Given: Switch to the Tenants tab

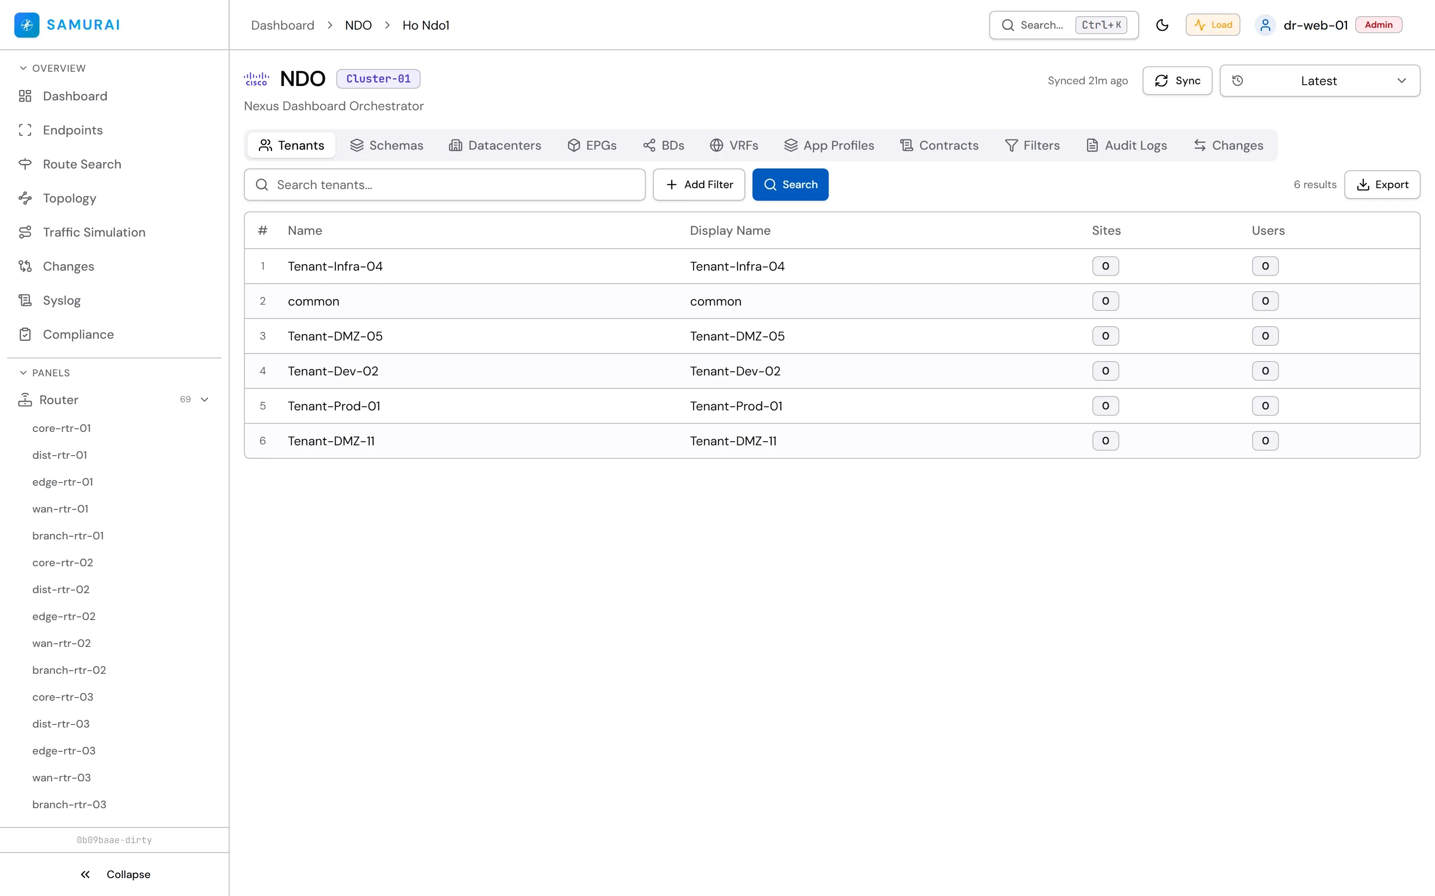Looking at the screenshot, I should click(291, 145).
